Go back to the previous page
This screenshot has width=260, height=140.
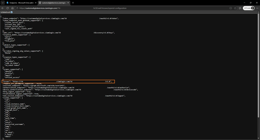point(3,8)
